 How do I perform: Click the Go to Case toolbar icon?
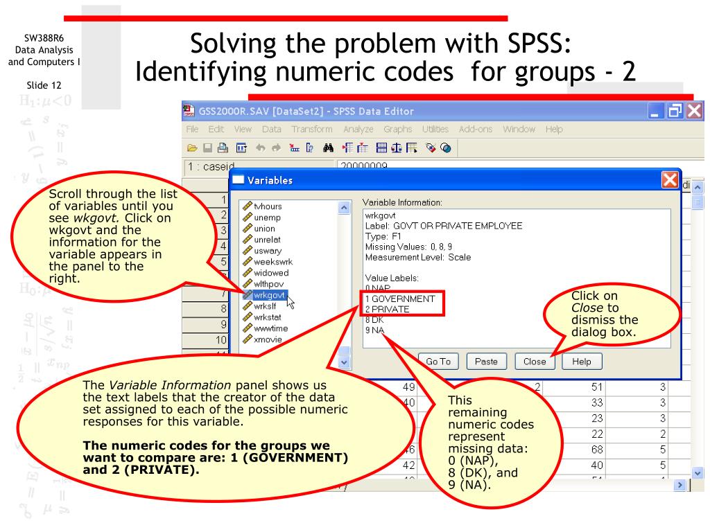coord(294,148)
